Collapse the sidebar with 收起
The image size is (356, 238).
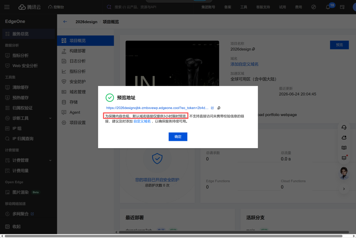click(13, 226)
